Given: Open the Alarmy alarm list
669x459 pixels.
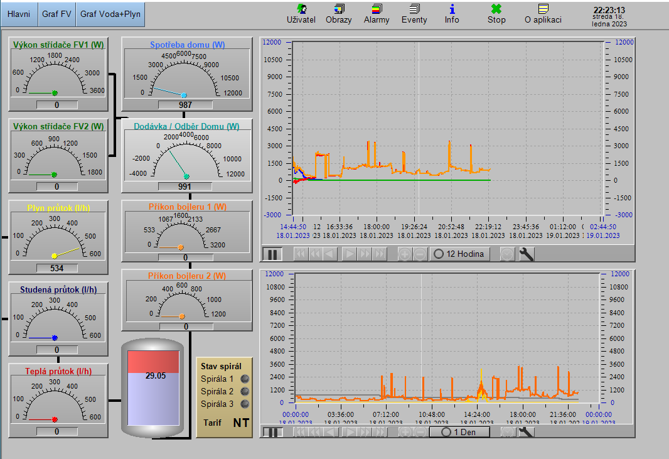Looking at the screenshot, I should (x=377, y=13).
